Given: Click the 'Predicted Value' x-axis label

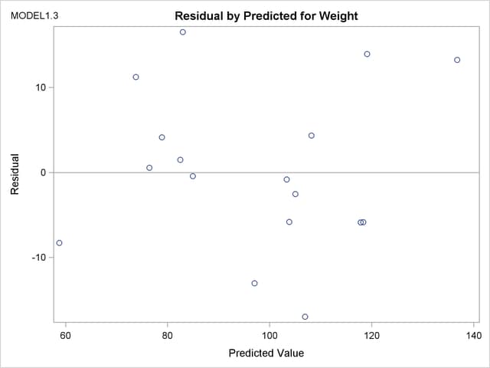Looking at the screenshot, I should [x=266, y=353].
